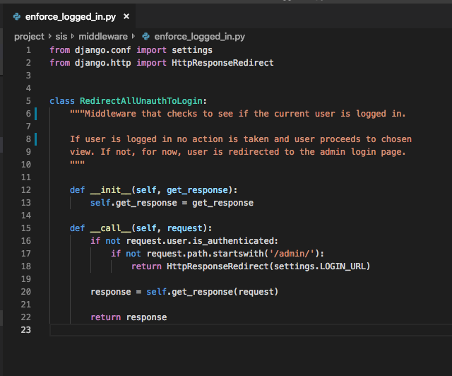
Task: Click line number 5 in the gutter
Action: 28,101
